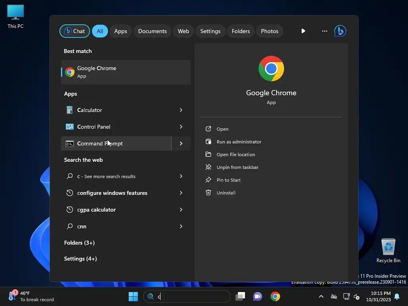This screenshot has width=408, height=306.
Task: Click the history icon beside 'configure windows features'
Action: [x=69, y=193]
